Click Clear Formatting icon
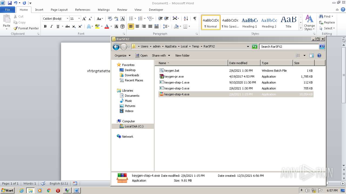The width and height of the screenshot is (346, 194). [x=110, y=19]
